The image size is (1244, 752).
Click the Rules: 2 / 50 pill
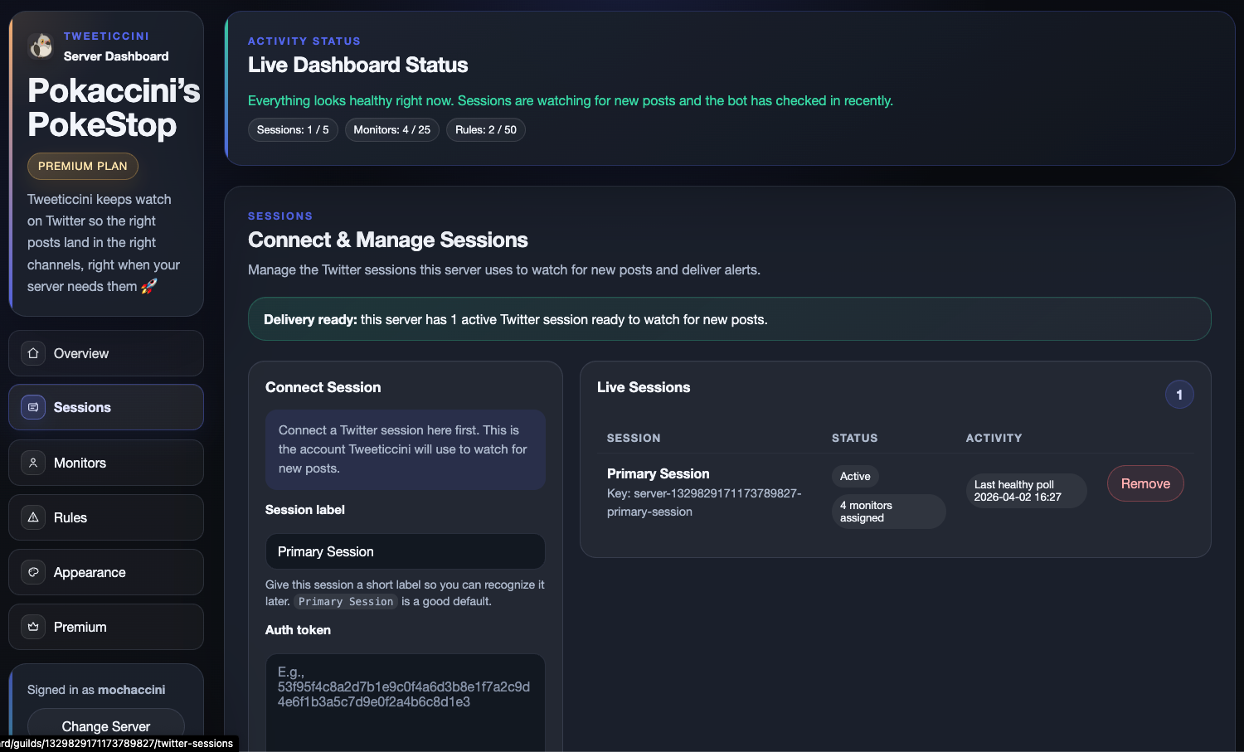(x=486, y=129)
